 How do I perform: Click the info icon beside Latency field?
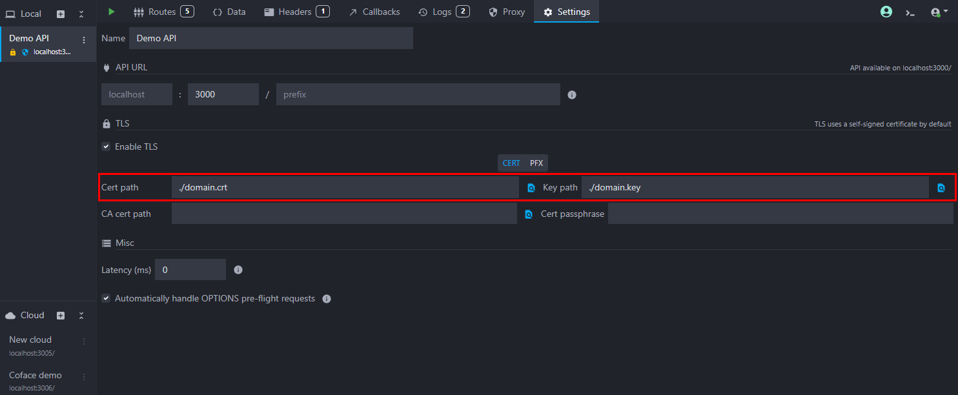tap(238, 270)
